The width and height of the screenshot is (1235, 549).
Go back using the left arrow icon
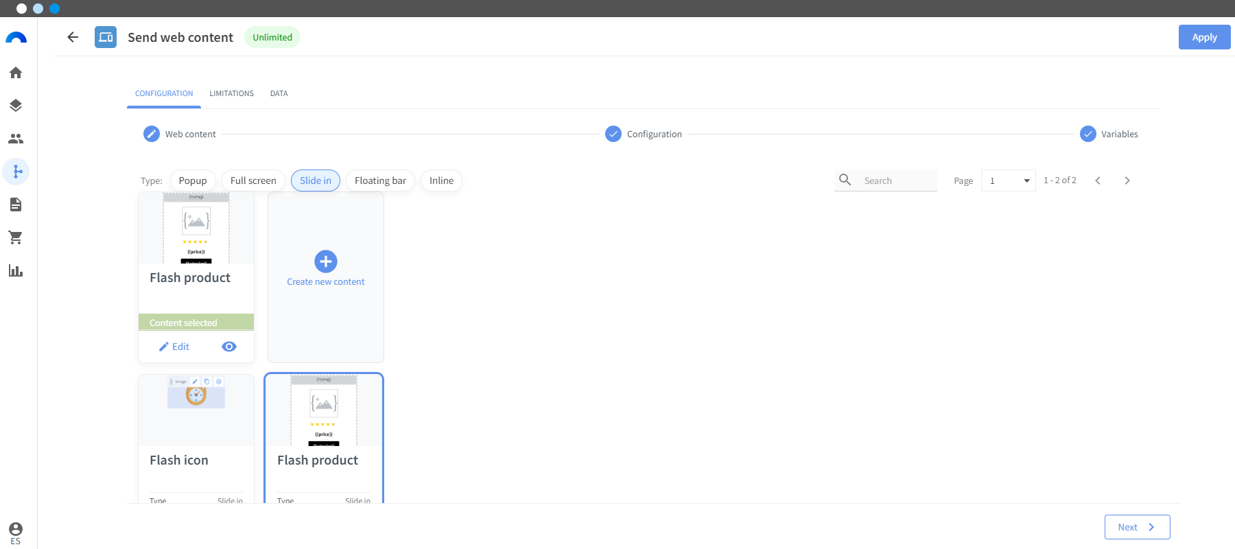click(73, 37)
